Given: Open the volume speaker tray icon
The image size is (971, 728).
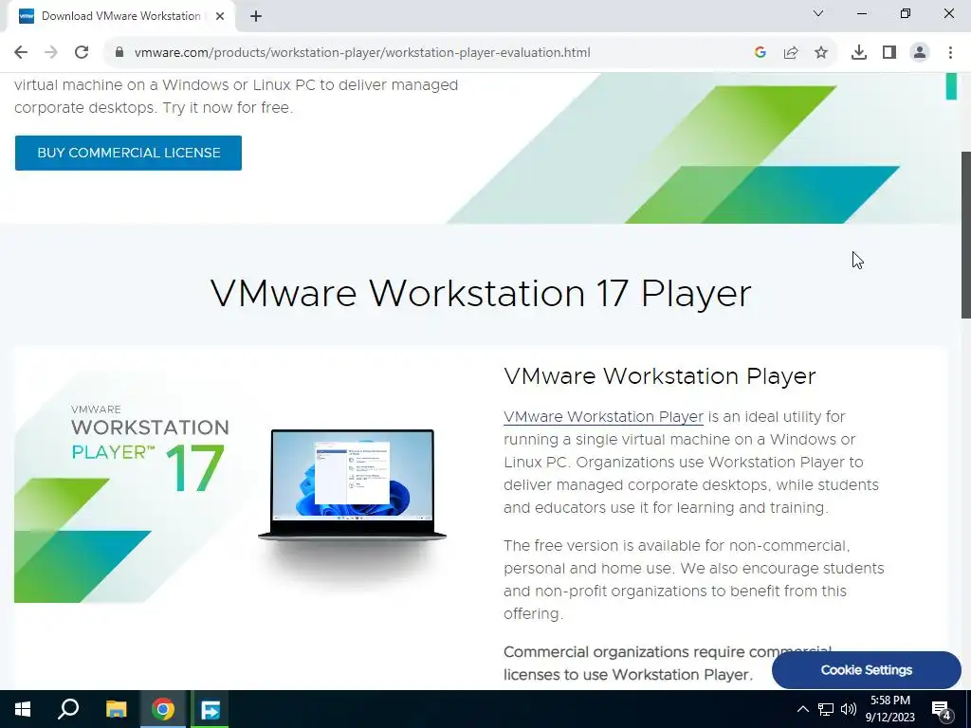Looking at the screenshot, I should pos(849,709).
